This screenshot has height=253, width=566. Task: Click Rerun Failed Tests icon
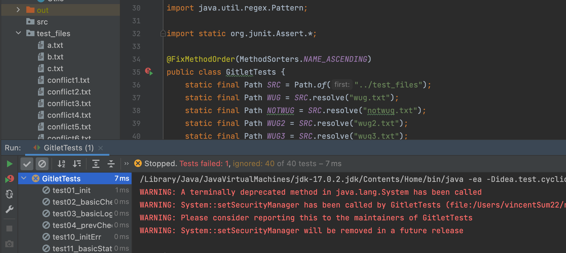tap(9, 179)
